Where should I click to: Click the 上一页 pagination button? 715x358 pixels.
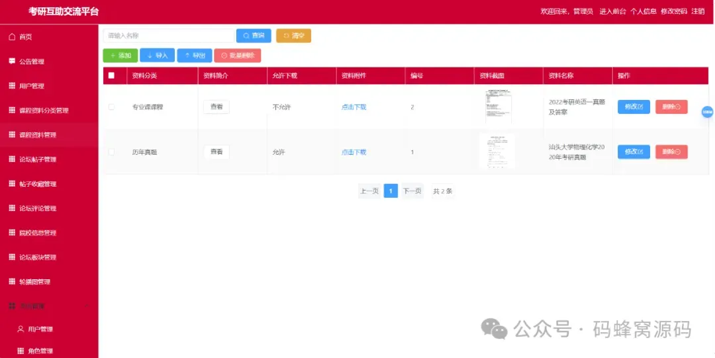pyautogui.click(x=369, y=191)
